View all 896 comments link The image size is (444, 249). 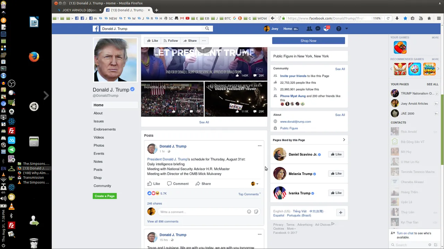coord(163,222)
